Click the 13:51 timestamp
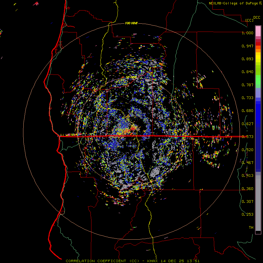This screenshot has width=263, height=263. (x=193, y=261)
